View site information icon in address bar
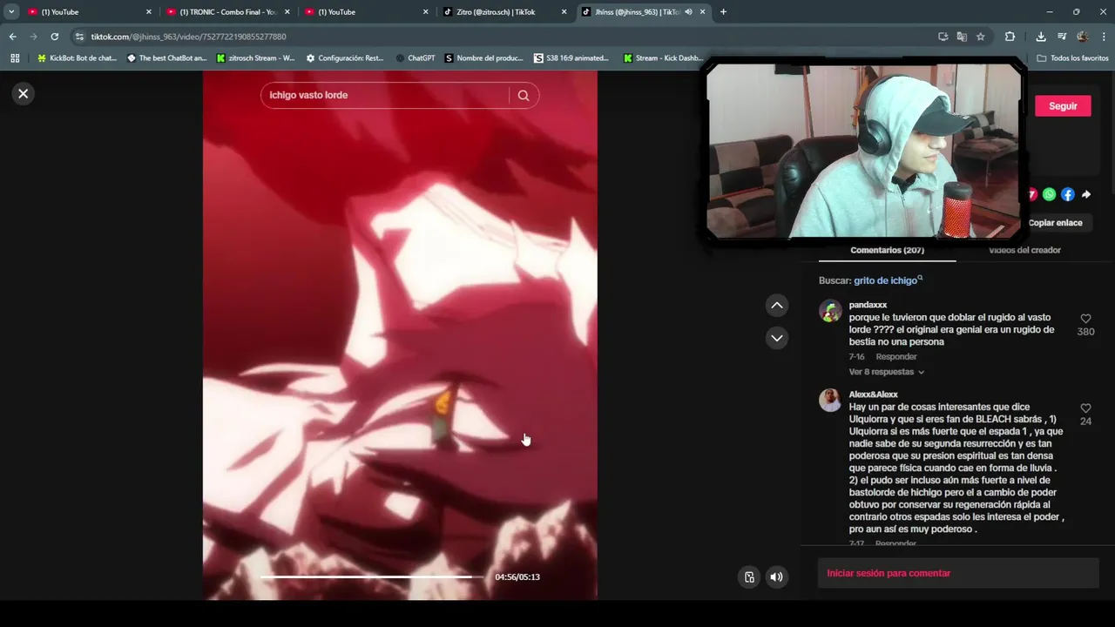1115x627 pixels. pyautogui.click(x=79, y=37)
